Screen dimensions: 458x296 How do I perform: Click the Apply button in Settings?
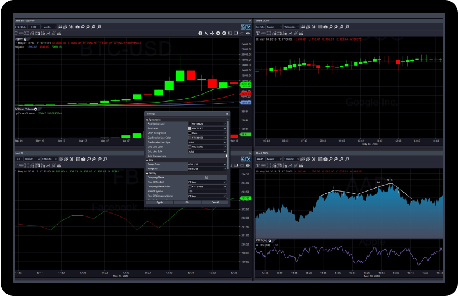click(159, 202)
